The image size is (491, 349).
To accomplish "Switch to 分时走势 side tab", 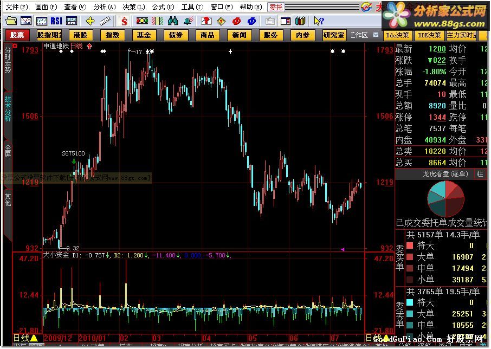I will 8,61.
